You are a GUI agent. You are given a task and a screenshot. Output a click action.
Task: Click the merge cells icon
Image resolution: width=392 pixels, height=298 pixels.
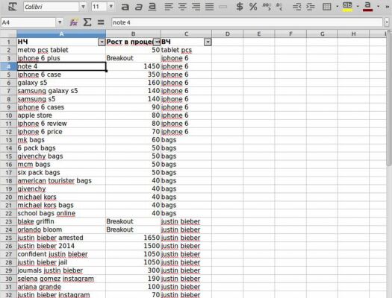(x=223, y=7)
